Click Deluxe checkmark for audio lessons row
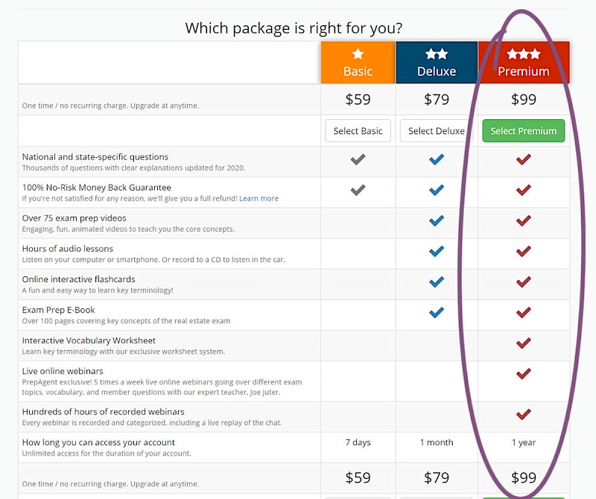Image resolution: width=596 pixels, height=499 pixels. coord(437,251)
